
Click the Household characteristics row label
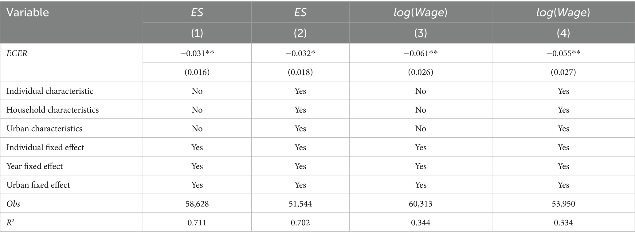click(53, 110)
